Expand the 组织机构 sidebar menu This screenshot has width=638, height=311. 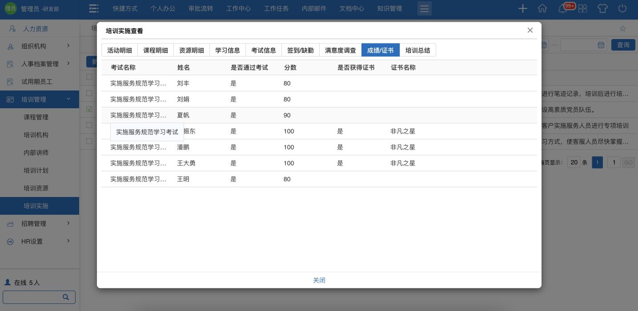coord(40,46)
